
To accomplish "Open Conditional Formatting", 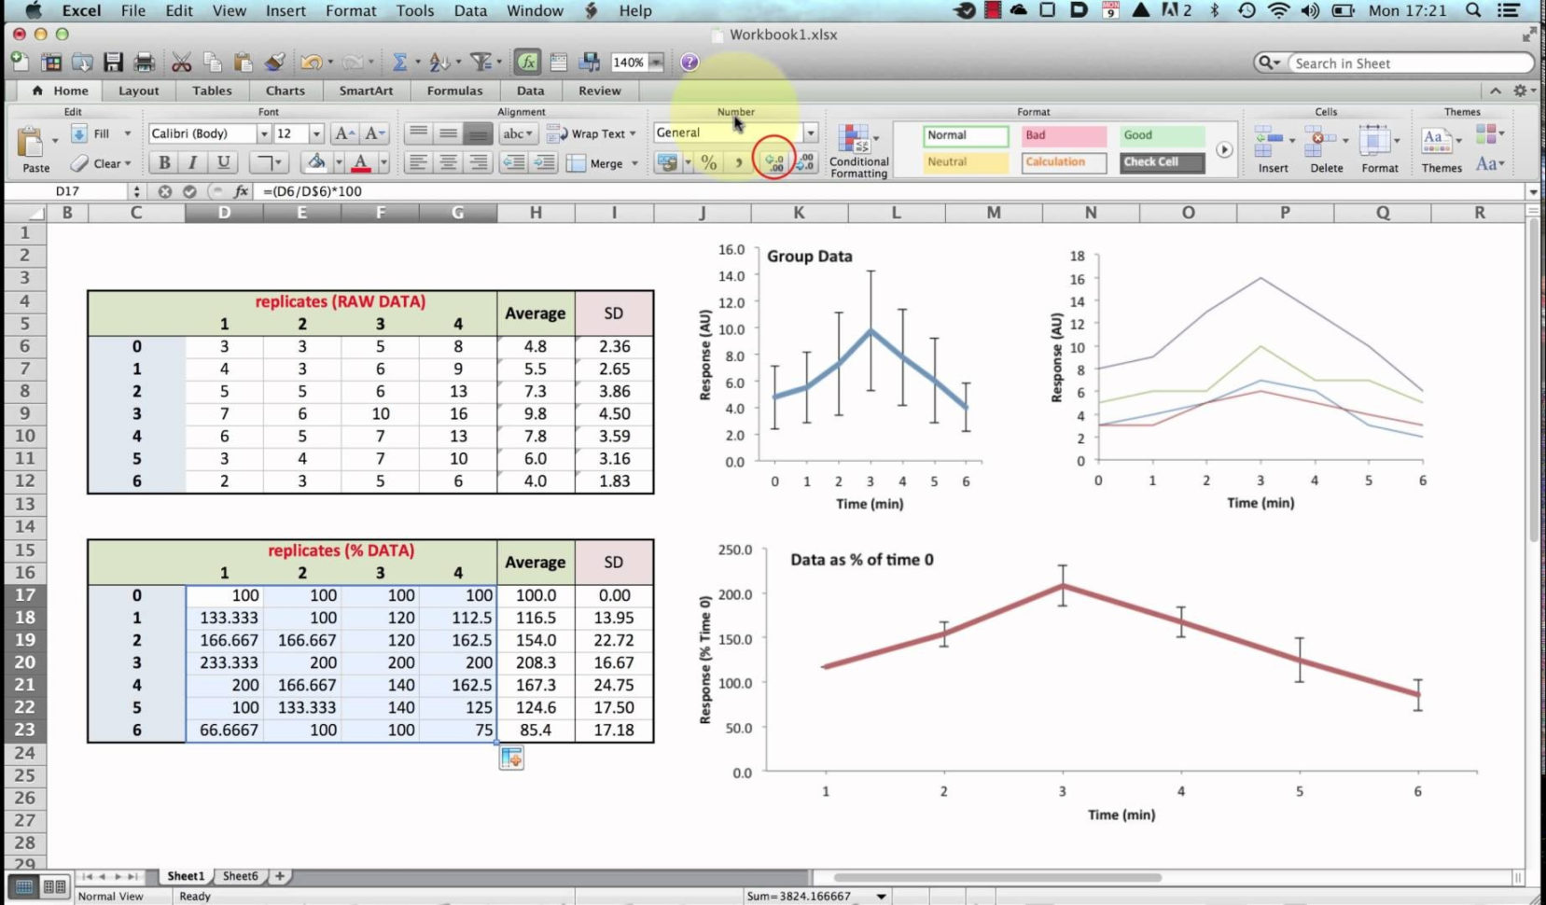I will [x=857, y=149].
